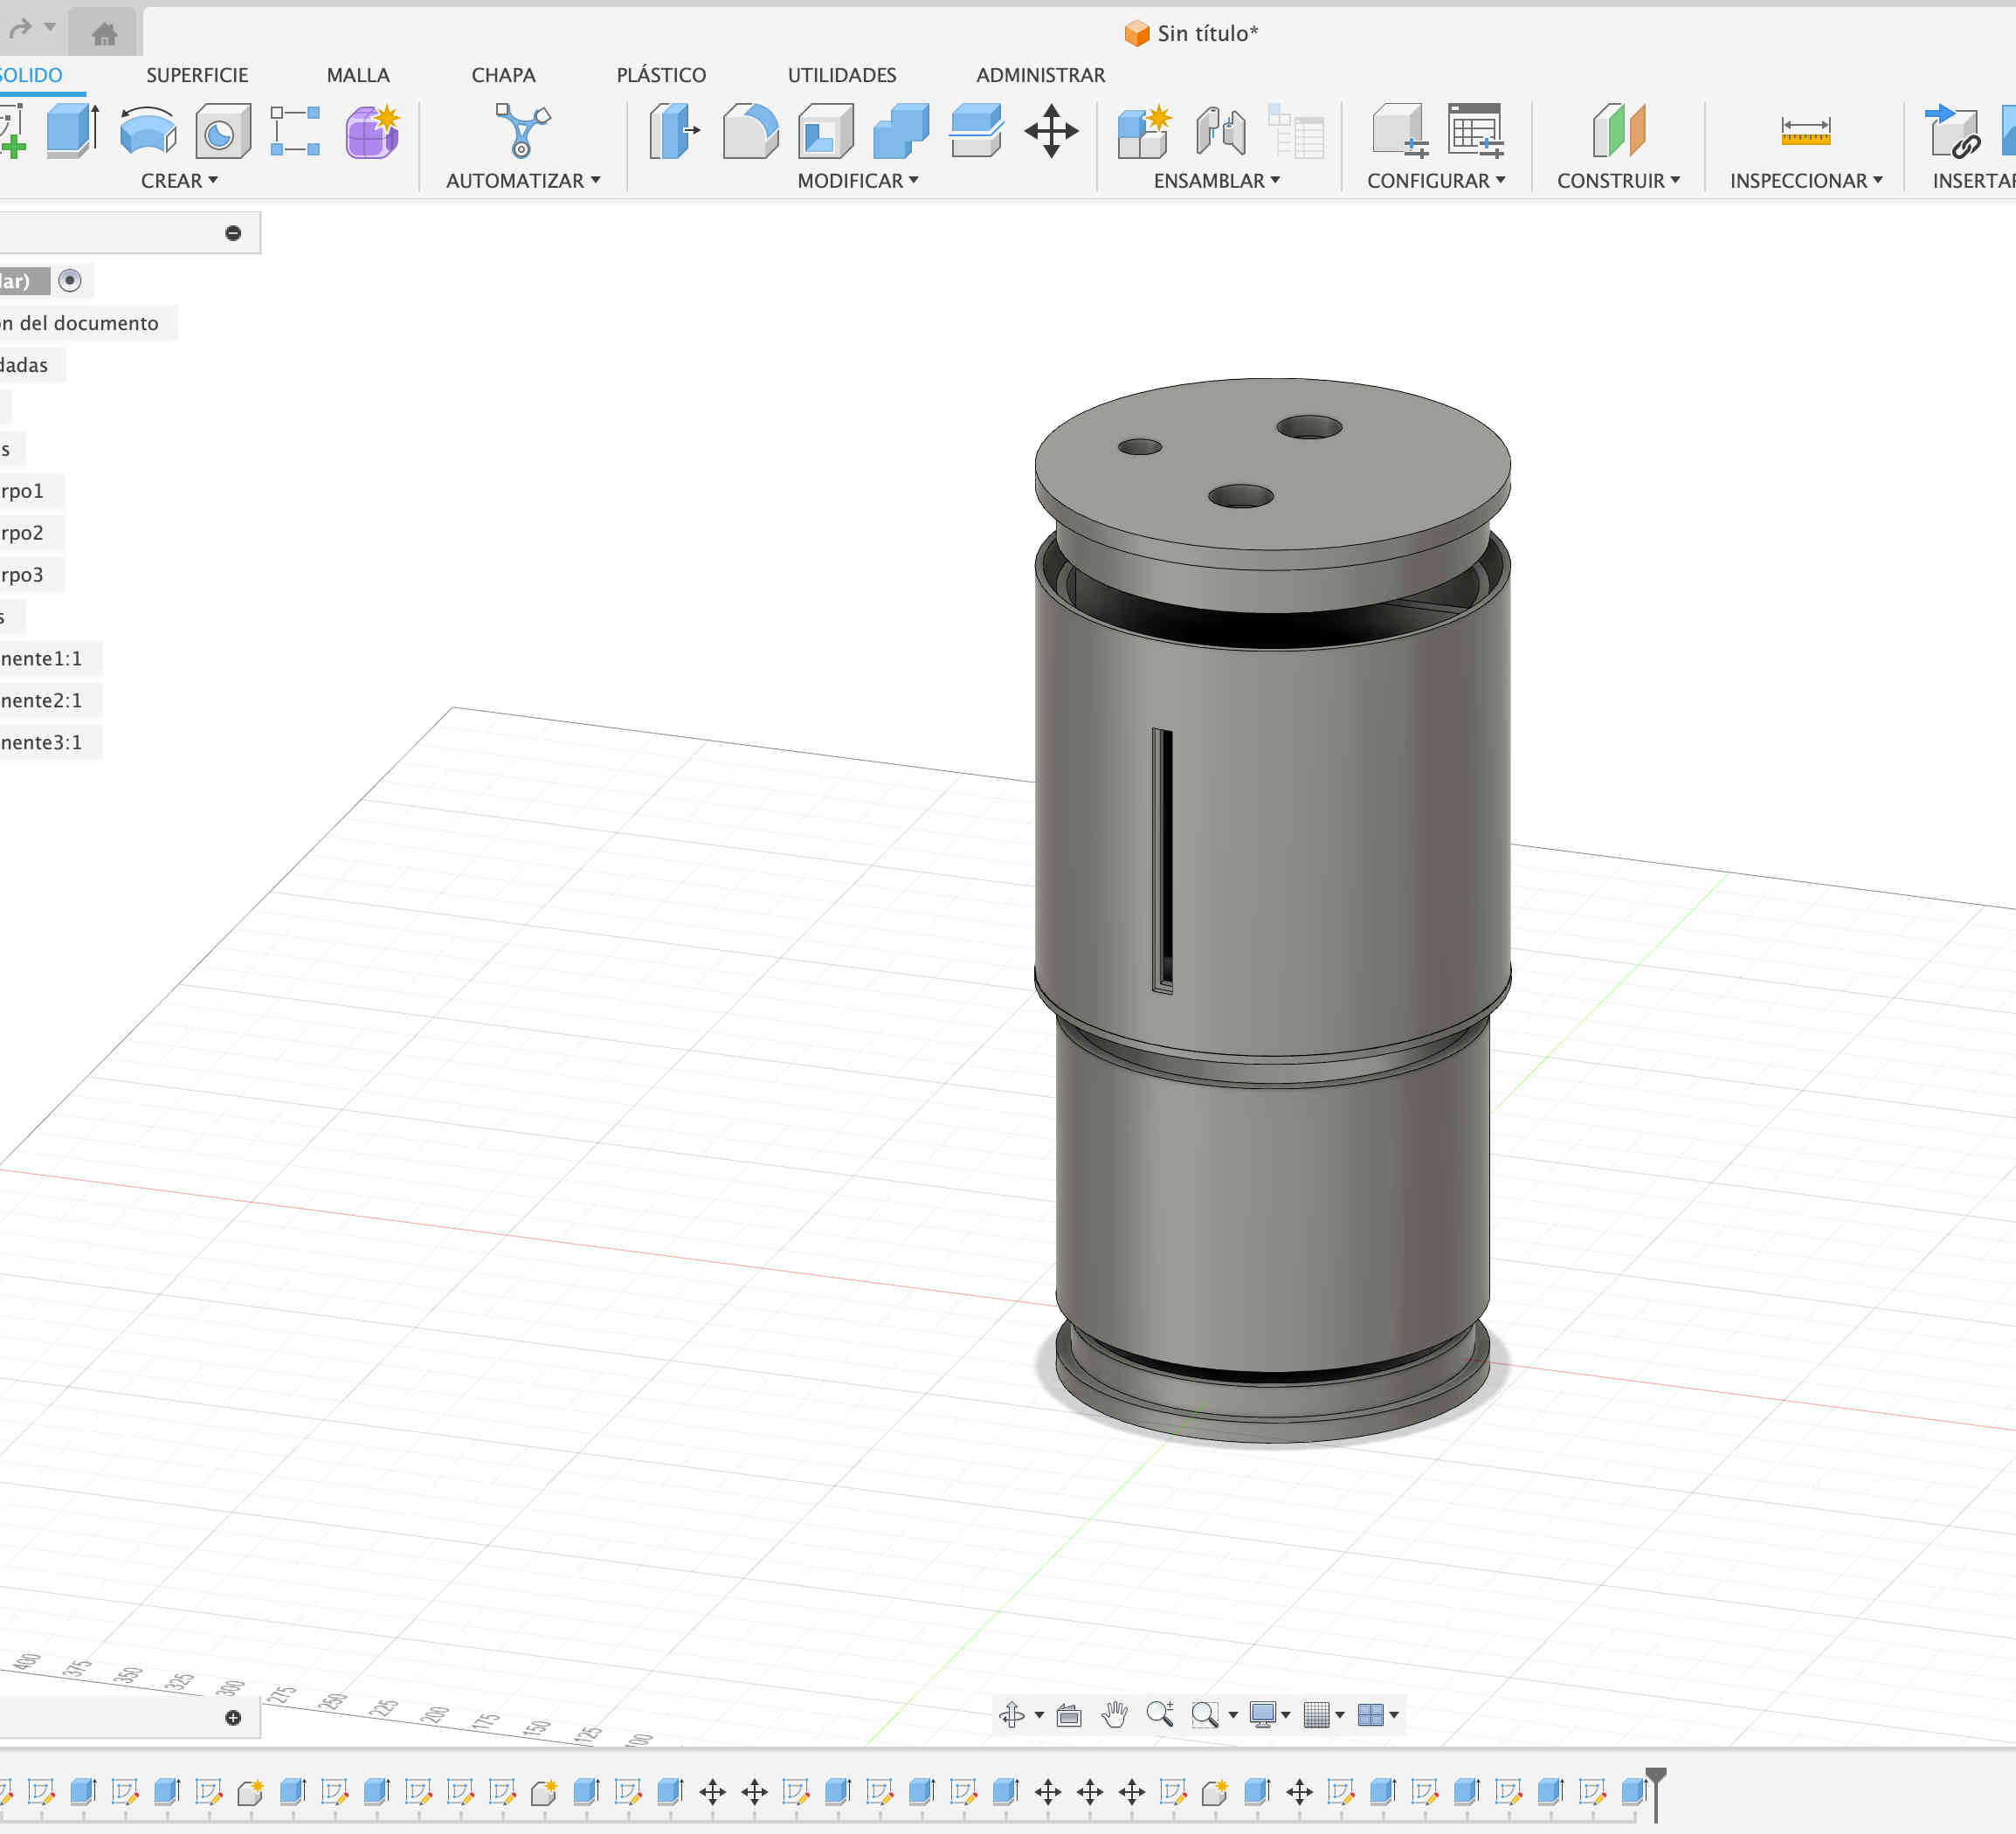Screen dimensions: 2016x1834
Task: Select the 'rpo3' body in browser
Action: pos(22,574)
